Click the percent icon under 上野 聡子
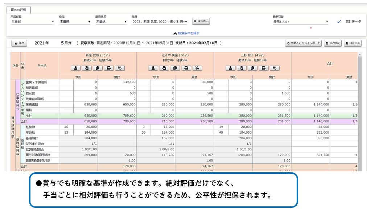The height and width of the screenshot is (210, 367). [x=275, y=68]
